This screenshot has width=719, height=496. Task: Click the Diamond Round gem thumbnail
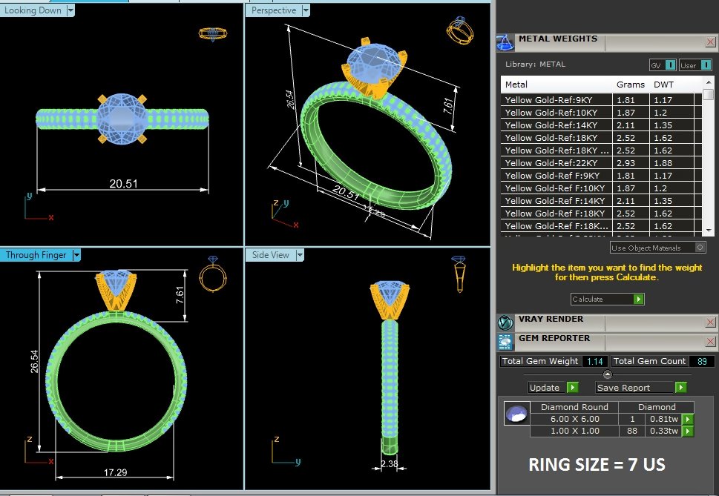click(516, 413)
